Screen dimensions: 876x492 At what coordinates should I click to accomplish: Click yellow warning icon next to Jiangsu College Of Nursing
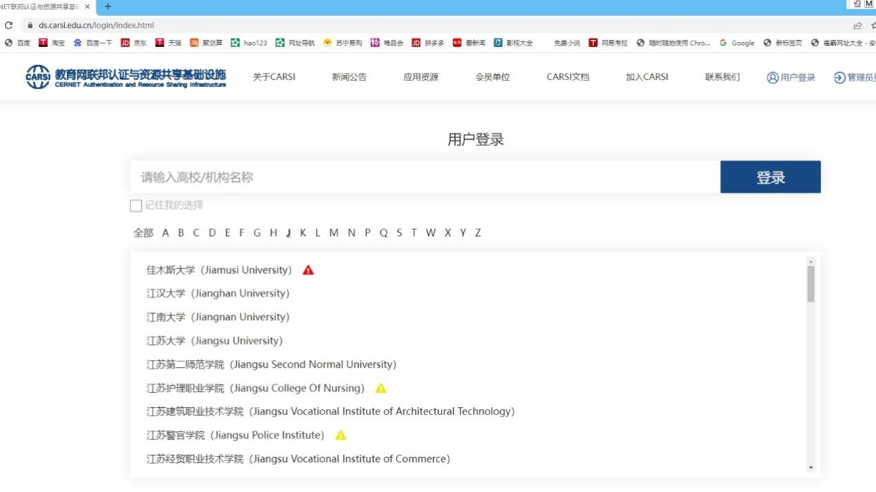click(380, 388)
